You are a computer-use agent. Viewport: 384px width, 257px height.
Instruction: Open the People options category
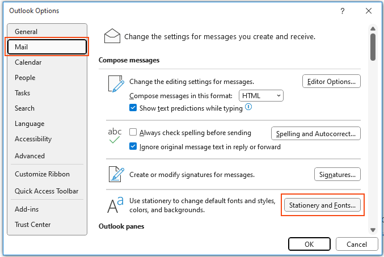click(47, 78)
